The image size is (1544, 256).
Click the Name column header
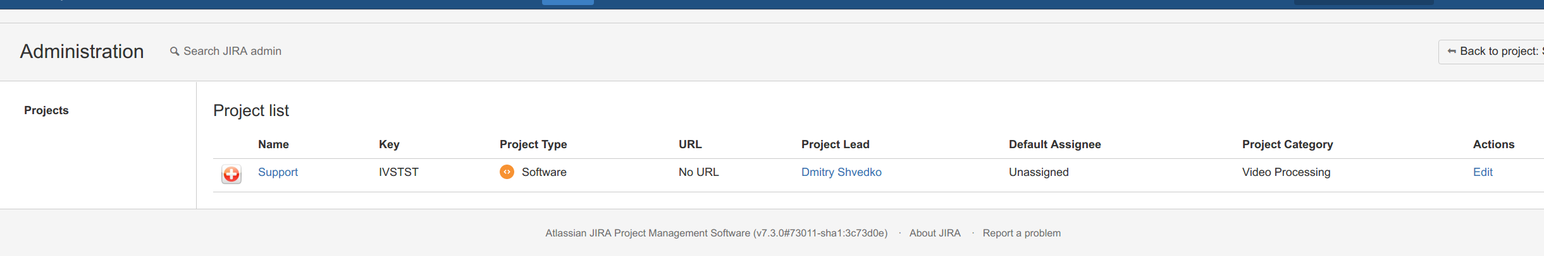click(x=273, y=144)
